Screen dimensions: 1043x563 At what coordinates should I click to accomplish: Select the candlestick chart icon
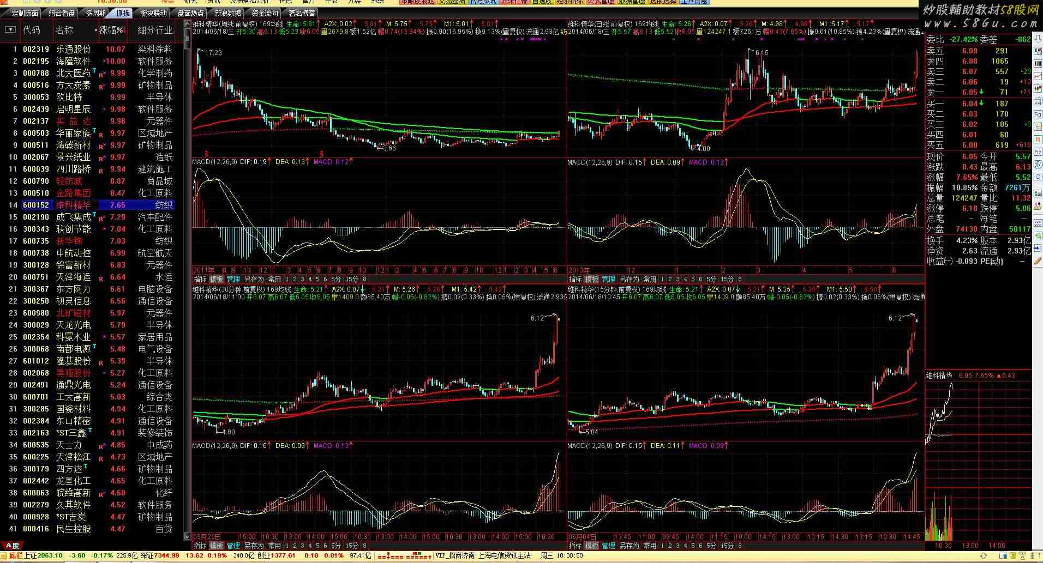[1037, 89]
